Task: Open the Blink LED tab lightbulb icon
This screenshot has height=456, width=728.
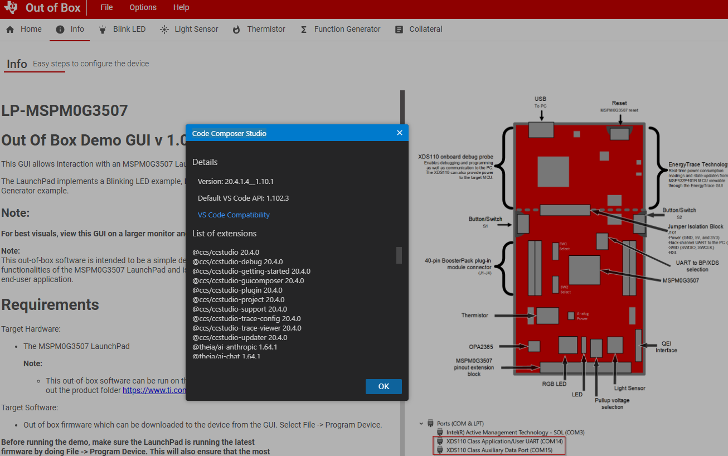Action: (103, 30)
